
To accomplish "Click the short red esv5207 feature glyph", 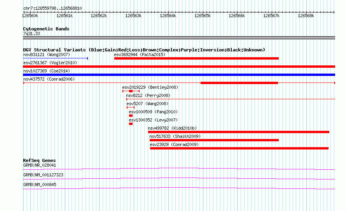I will 131,107.
